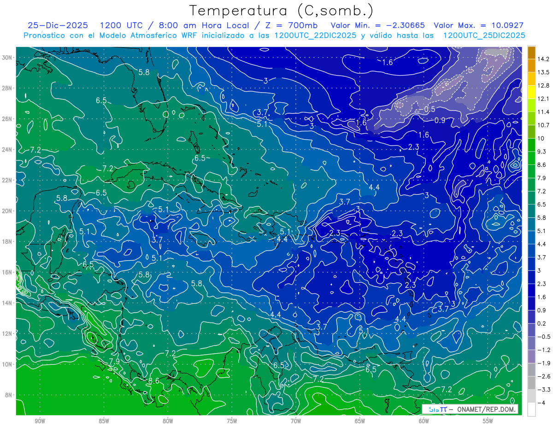Click the "0.9" contour label on the map
553x427 pixels.
click(x=440, y=120)
